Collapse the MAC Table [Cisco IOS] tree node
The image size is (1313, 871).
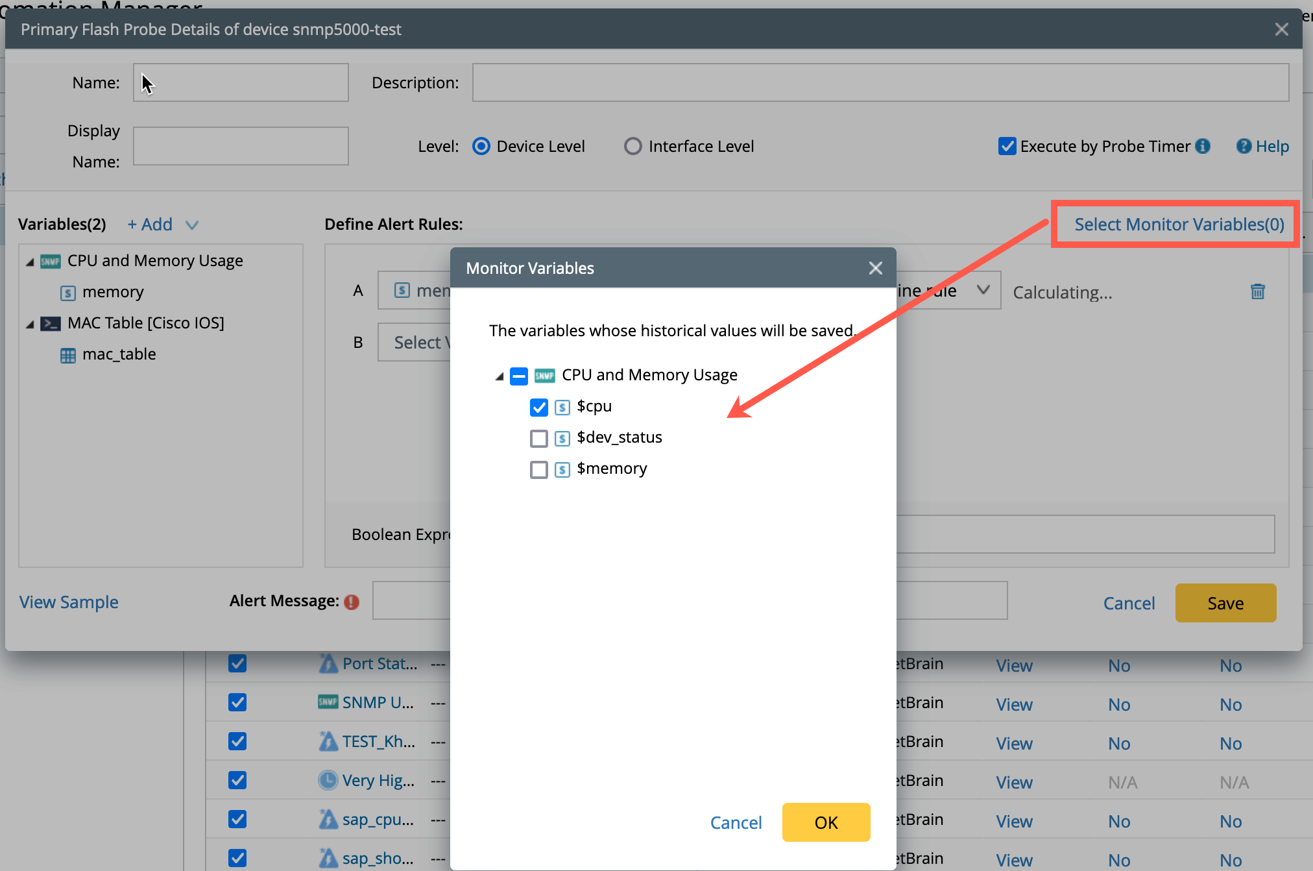[30, 324]
